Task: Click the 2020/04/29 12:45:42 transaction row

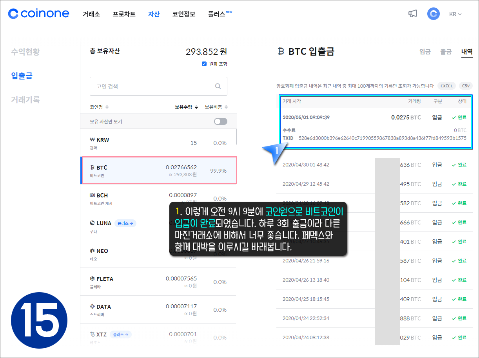Action: 374,184
